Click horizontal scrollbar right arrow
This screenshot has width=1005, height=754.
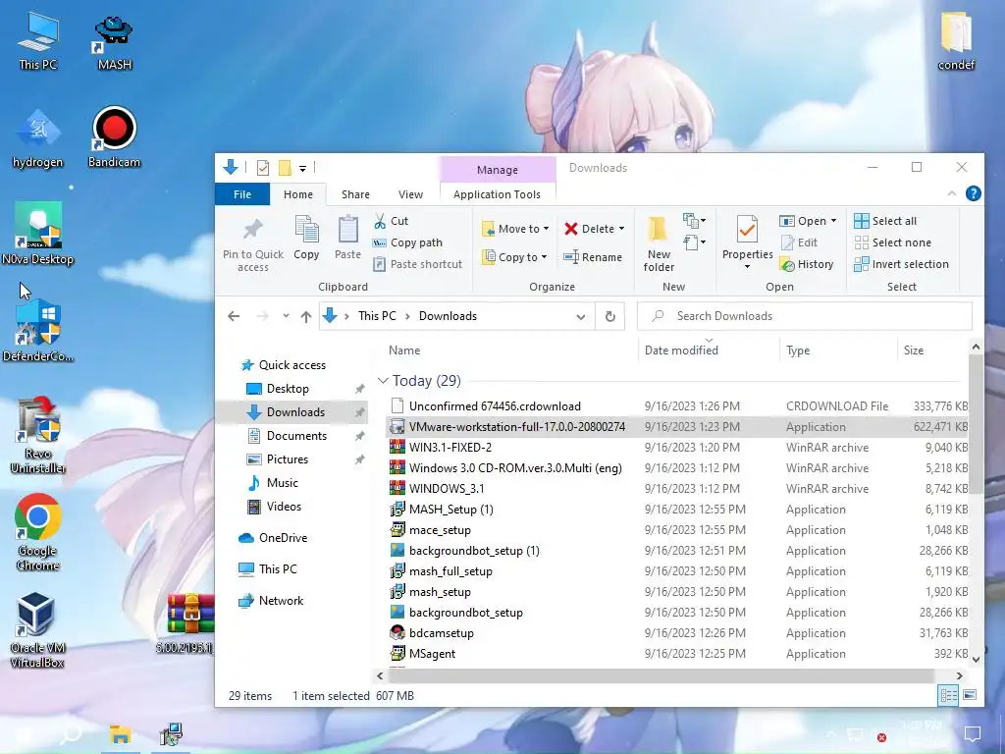(x=959, y=675)
